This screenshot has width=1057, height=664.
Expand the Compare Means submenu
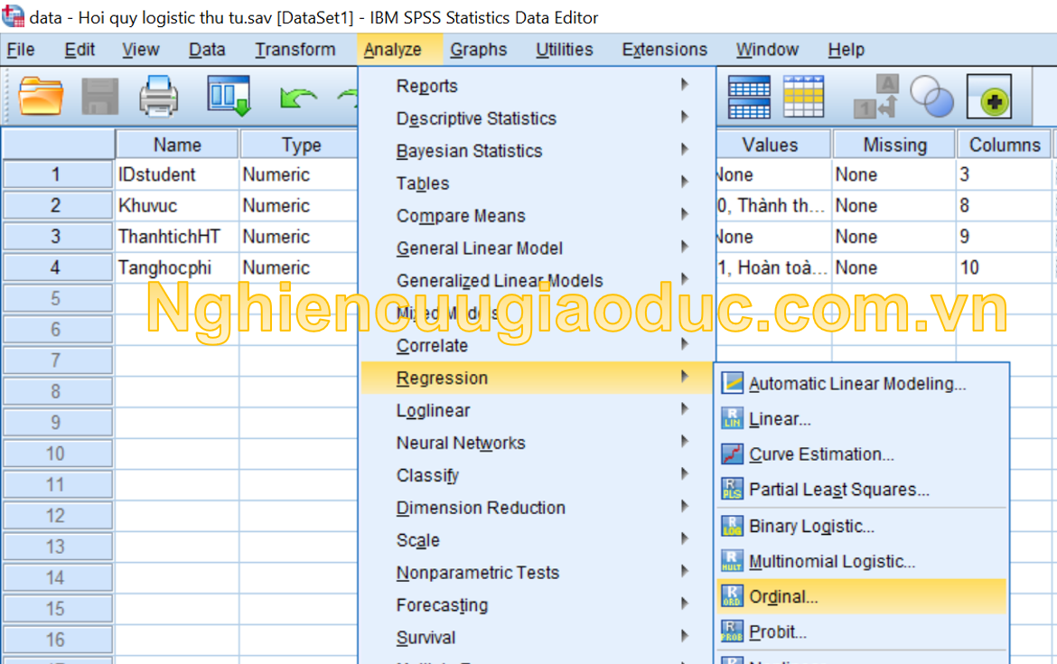tap(461, 216)
